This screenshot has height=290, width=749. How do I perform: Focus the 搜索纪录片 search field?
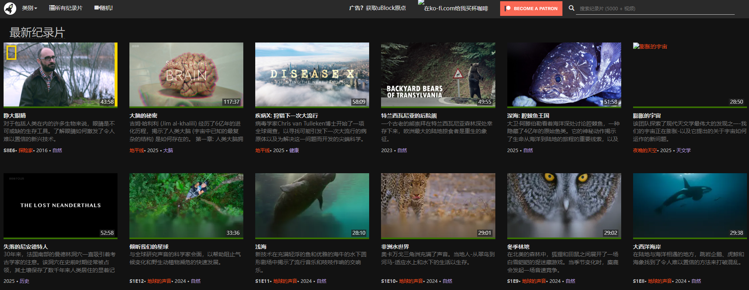(655, 8)
